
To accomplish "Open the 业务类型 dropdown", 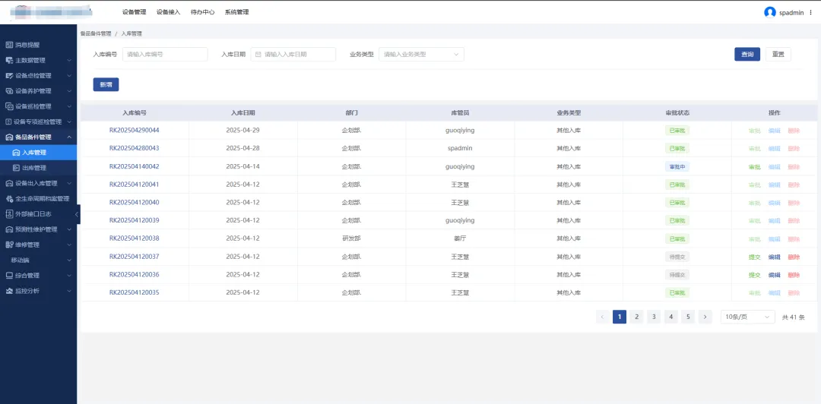I will click(x=421, y=55).
